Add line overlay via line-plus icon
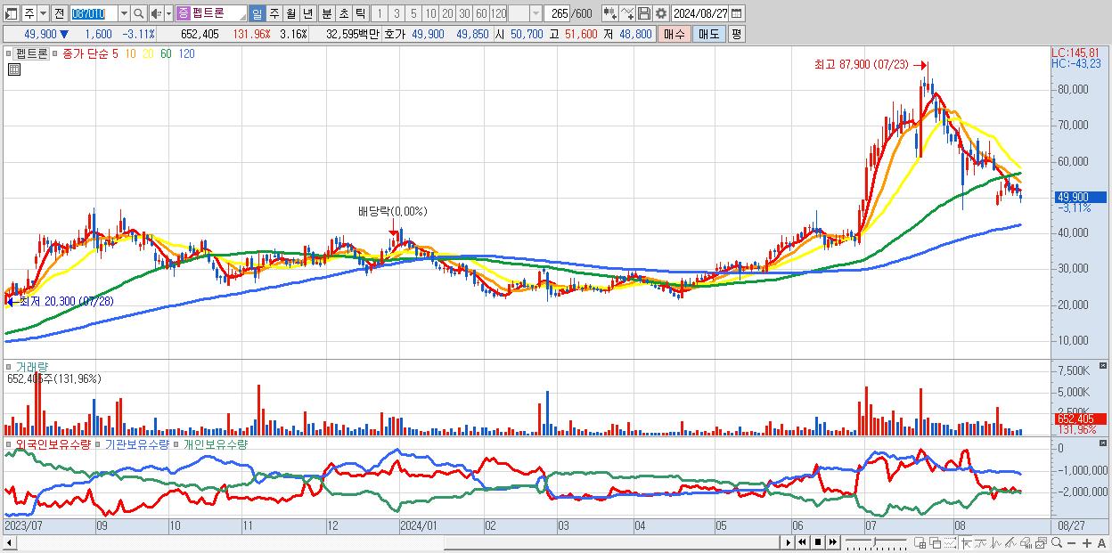1112x553 pixels. coord(627,13)
